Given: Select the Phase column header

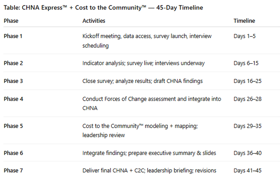Looking at the screenshot, I should pyautogui.click(x=11, y=21).
